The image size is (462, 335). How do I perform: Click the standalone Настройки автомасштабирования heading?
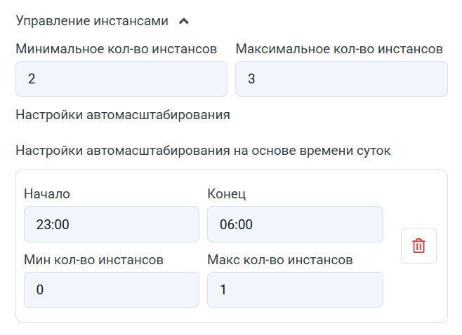coord(123,114)
